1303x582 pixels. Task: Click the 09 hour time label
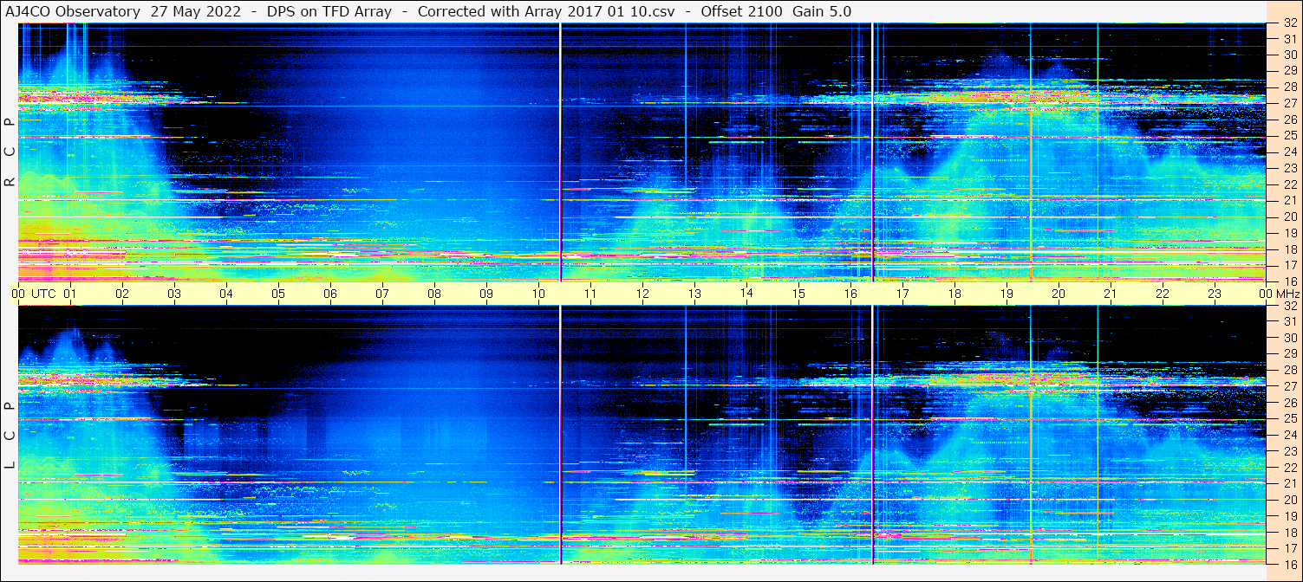click(486, 294)
